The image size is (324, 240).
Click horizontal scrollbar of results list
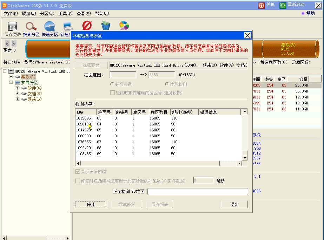(158, 163)
